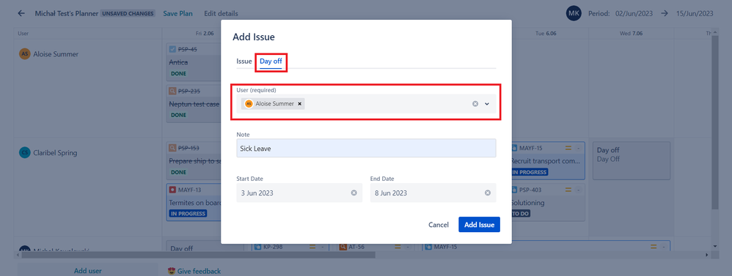
Task: Click the KP-298 issue card
Action: [290, 247]
